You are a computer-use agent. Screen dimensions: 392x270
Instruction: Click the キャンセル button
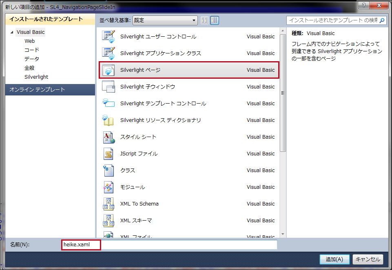(x=368, y=259)
